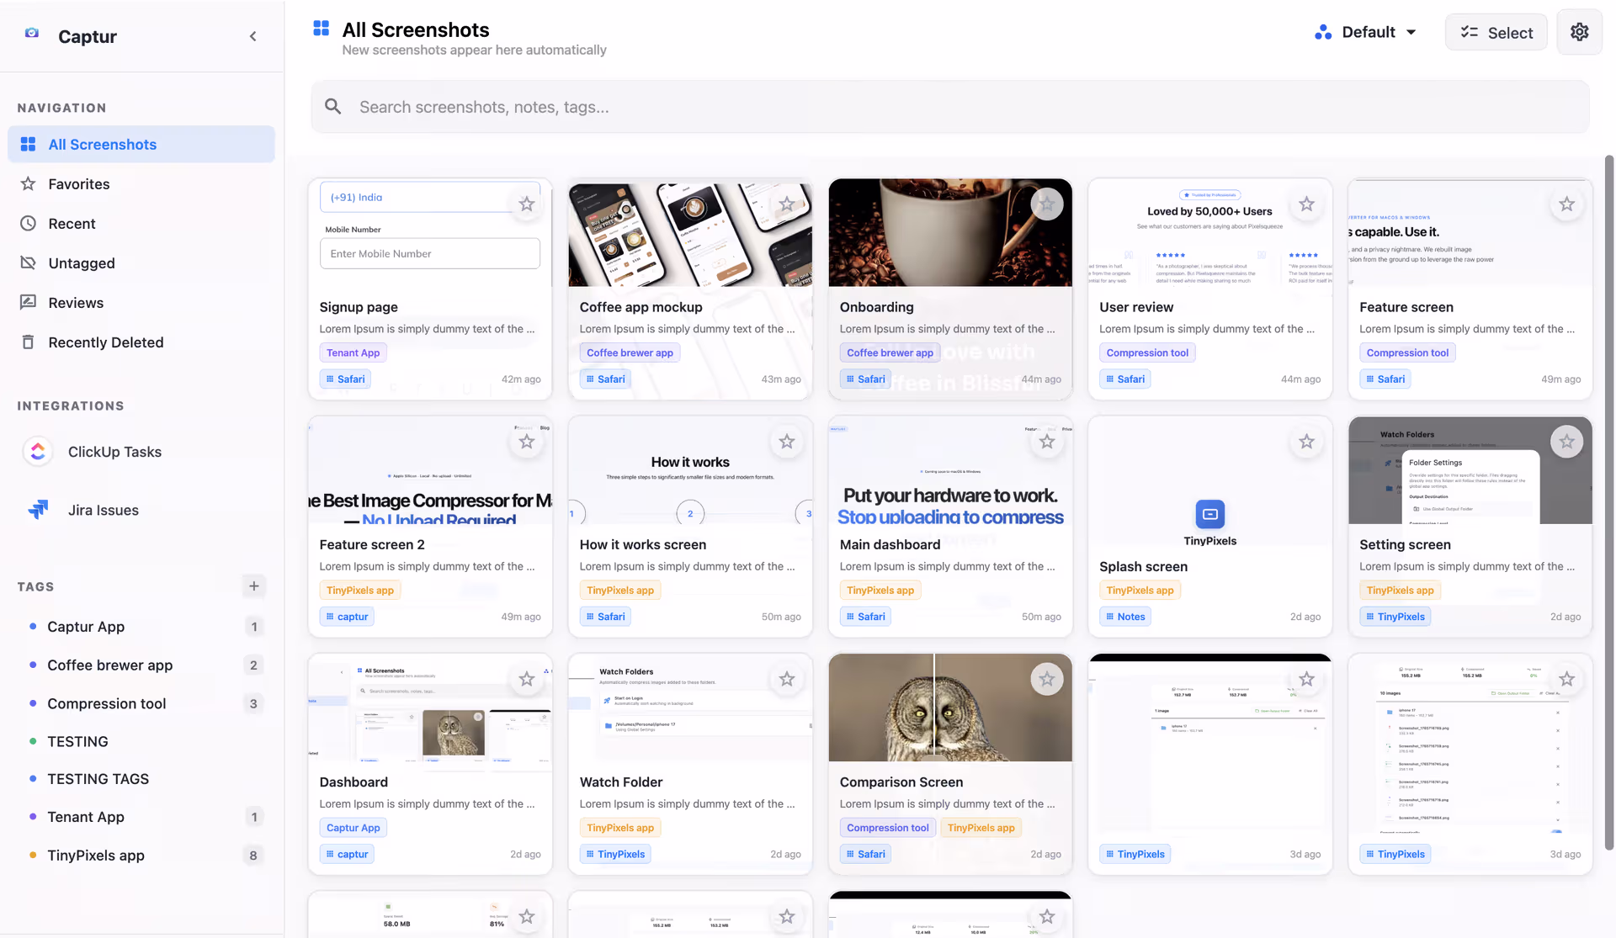1616x938 pixels.
Task: Go to Recent screenshots
Action: 141,223
